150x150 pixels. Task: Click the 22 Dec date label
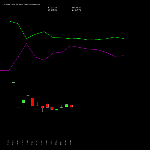[x=56, y=142]
